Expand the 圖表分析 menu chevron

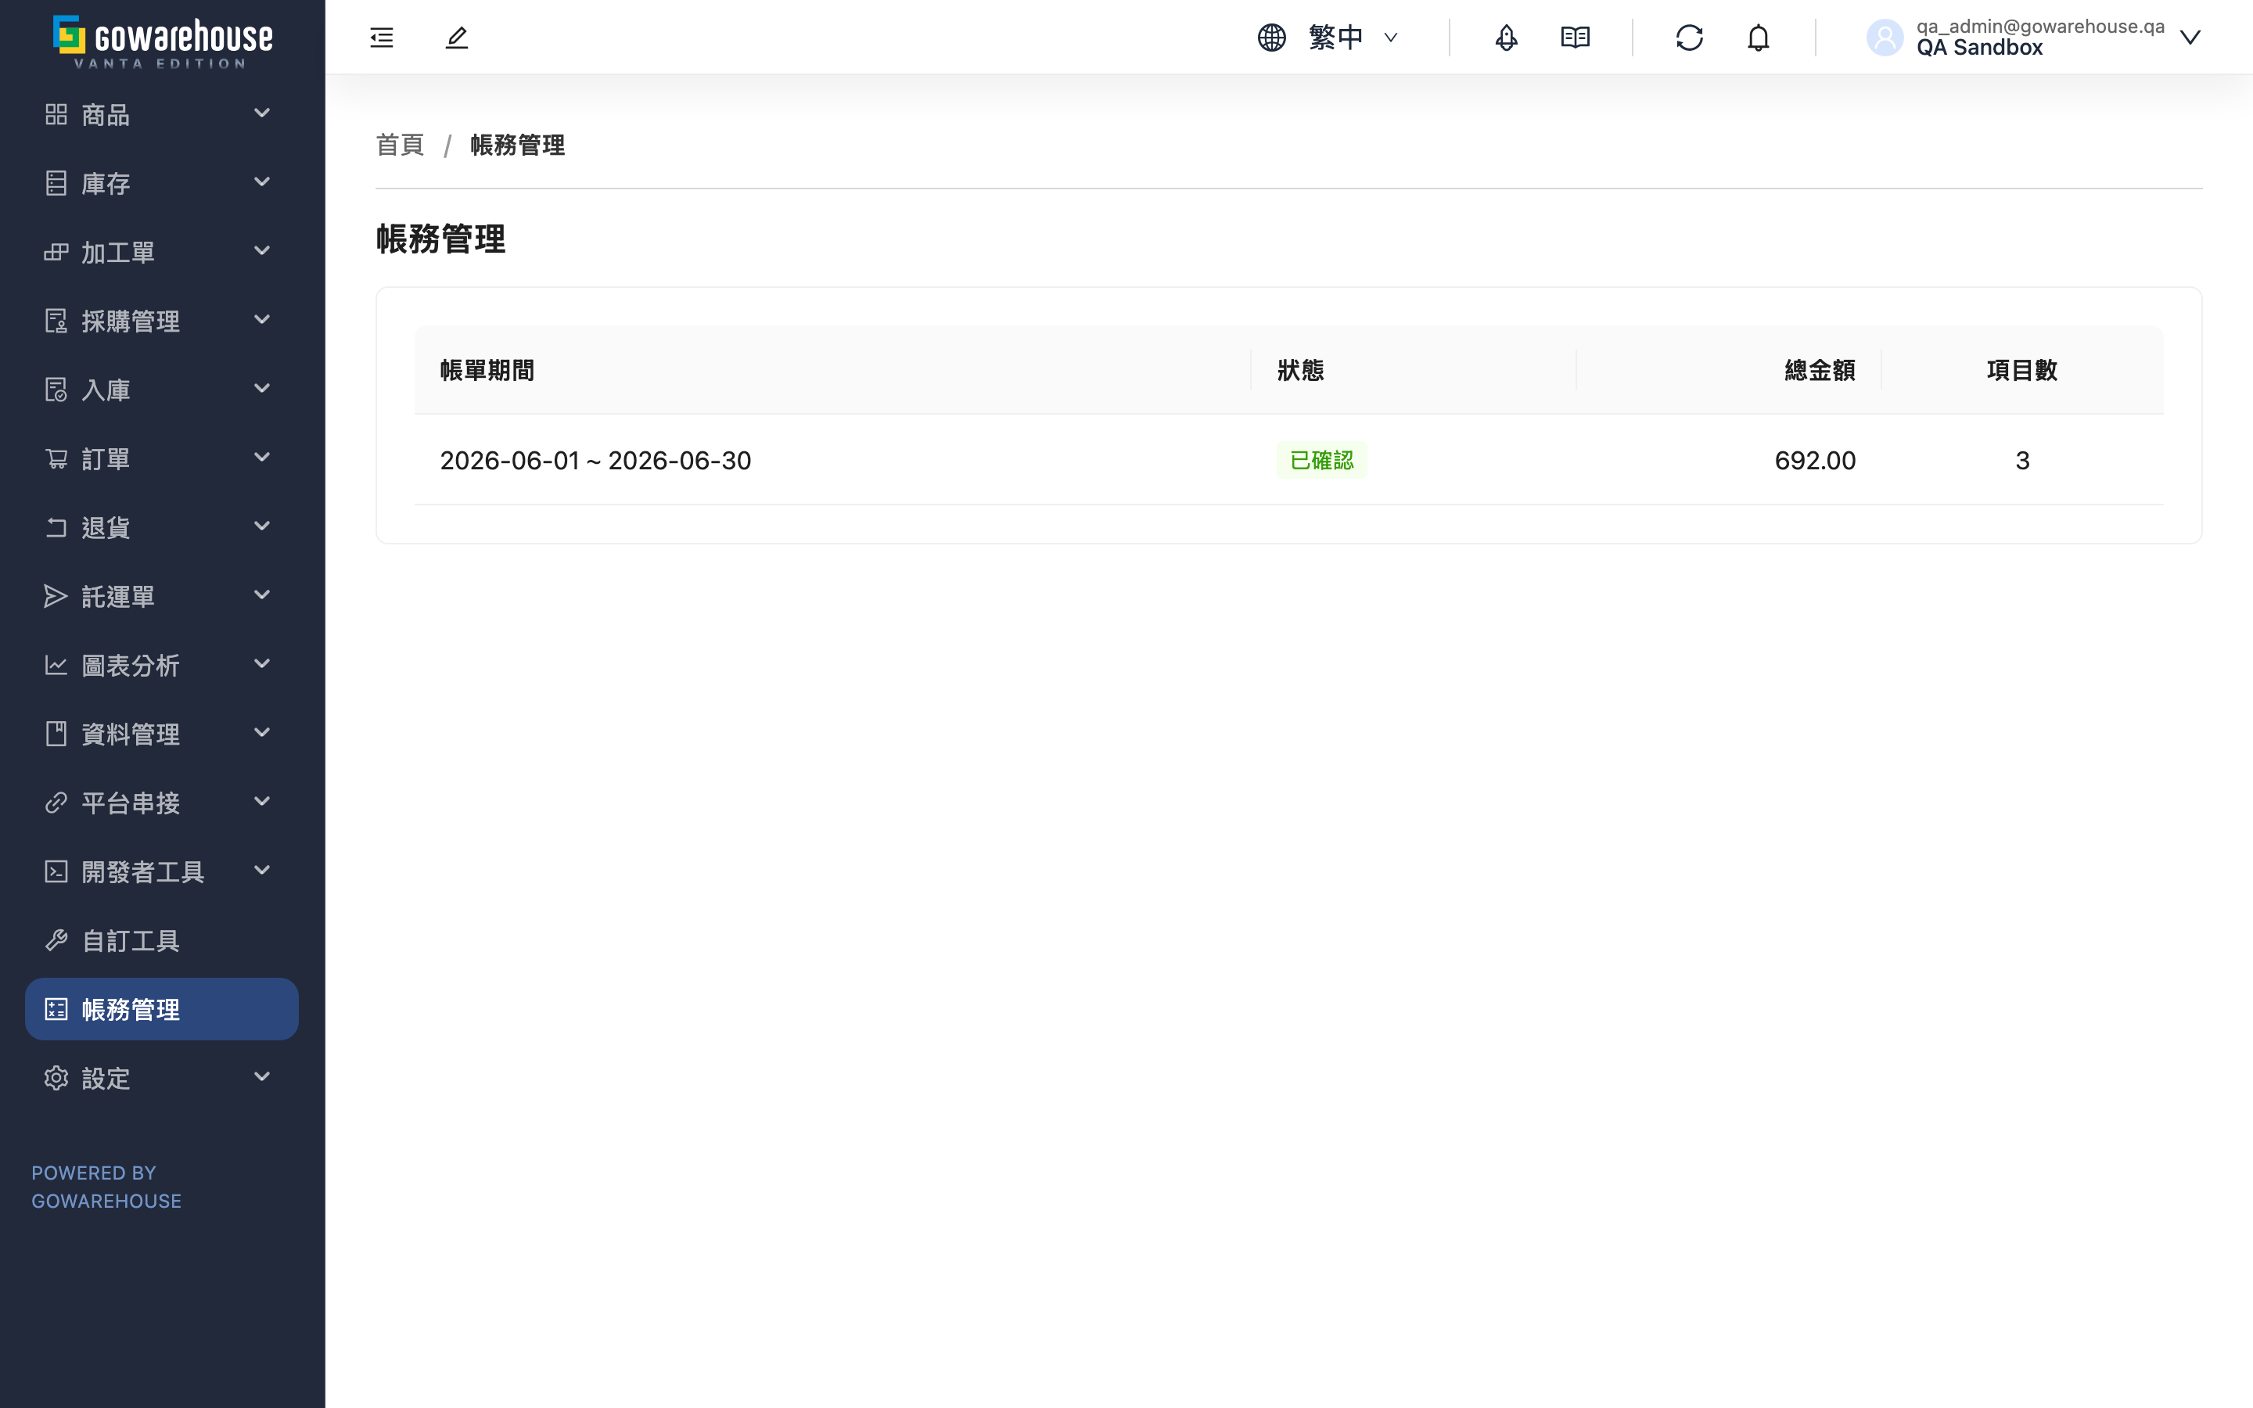click(261, 665)
